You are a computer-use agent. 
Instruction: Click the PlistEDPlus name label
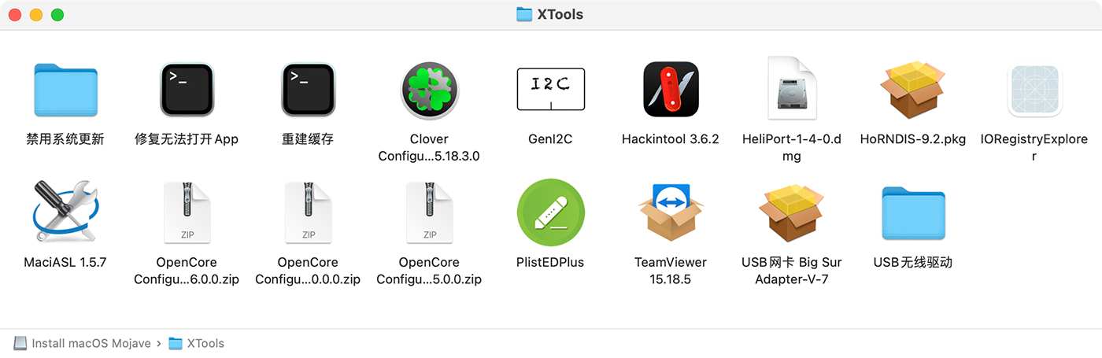click(x=550, y=262)
